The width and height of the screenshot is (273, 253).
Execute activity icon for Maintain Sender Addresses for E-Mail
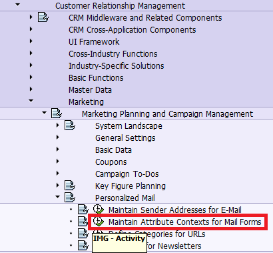(x=99, y=210)
